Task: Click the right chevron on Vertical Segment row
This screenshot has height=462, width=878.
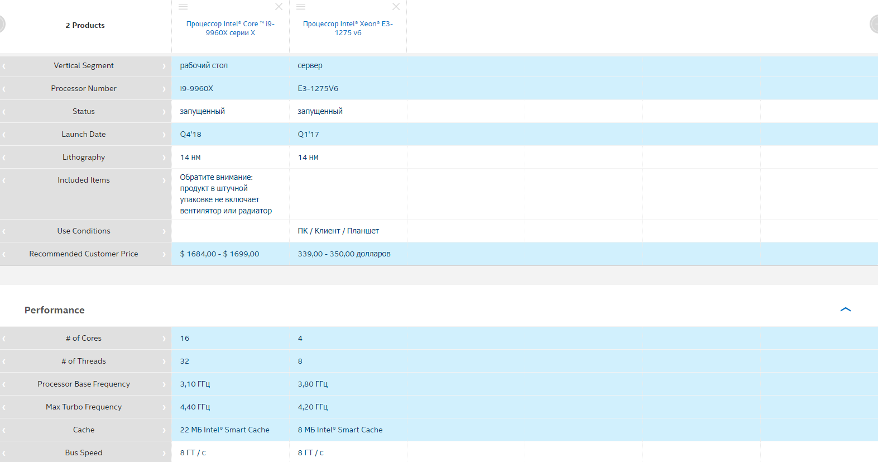Action: [164, 66]
